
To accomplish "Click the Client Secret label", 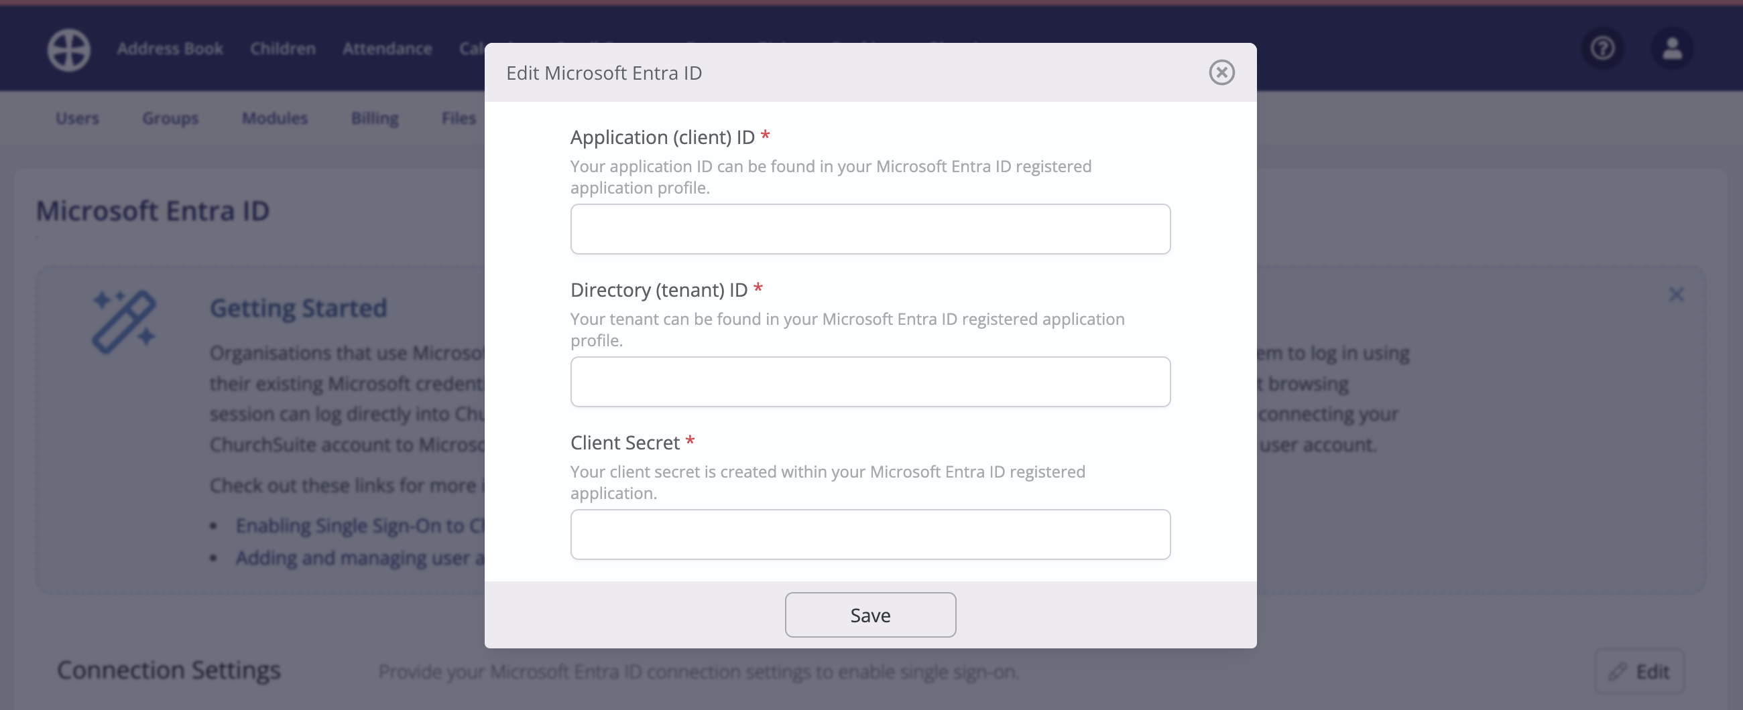I will click(625, 442).
